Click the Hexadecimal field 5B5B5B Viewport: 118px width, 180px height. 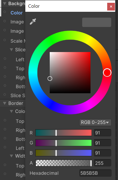95,173
